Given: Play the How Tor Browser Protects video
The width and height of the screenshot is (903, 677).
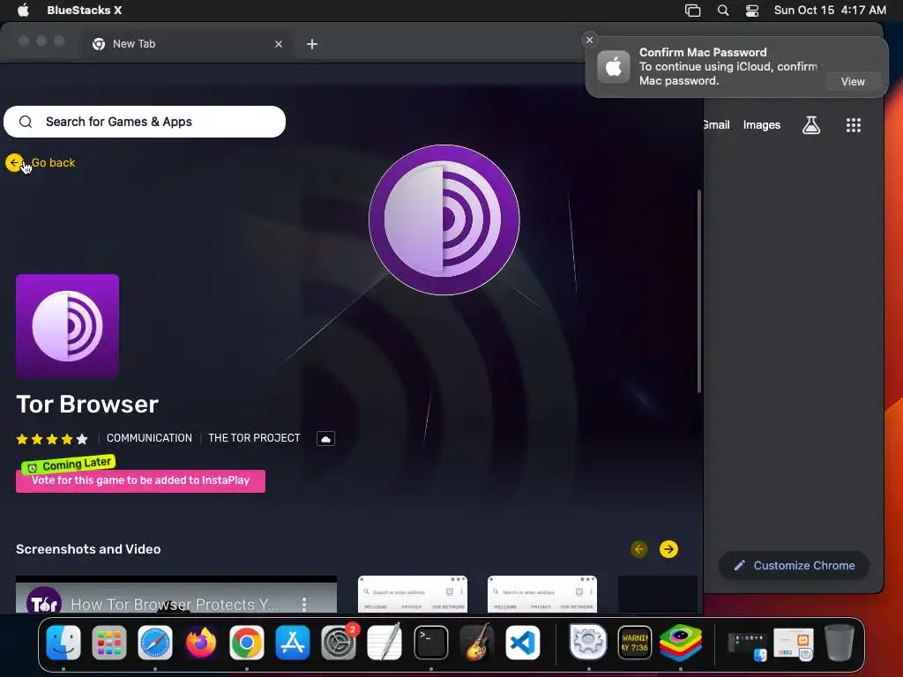Looking at the screenshot, I should coord(176,595).
